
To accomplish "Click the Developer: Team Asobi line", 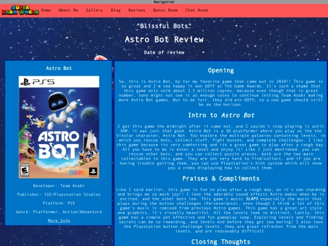I will click(59, 185).
